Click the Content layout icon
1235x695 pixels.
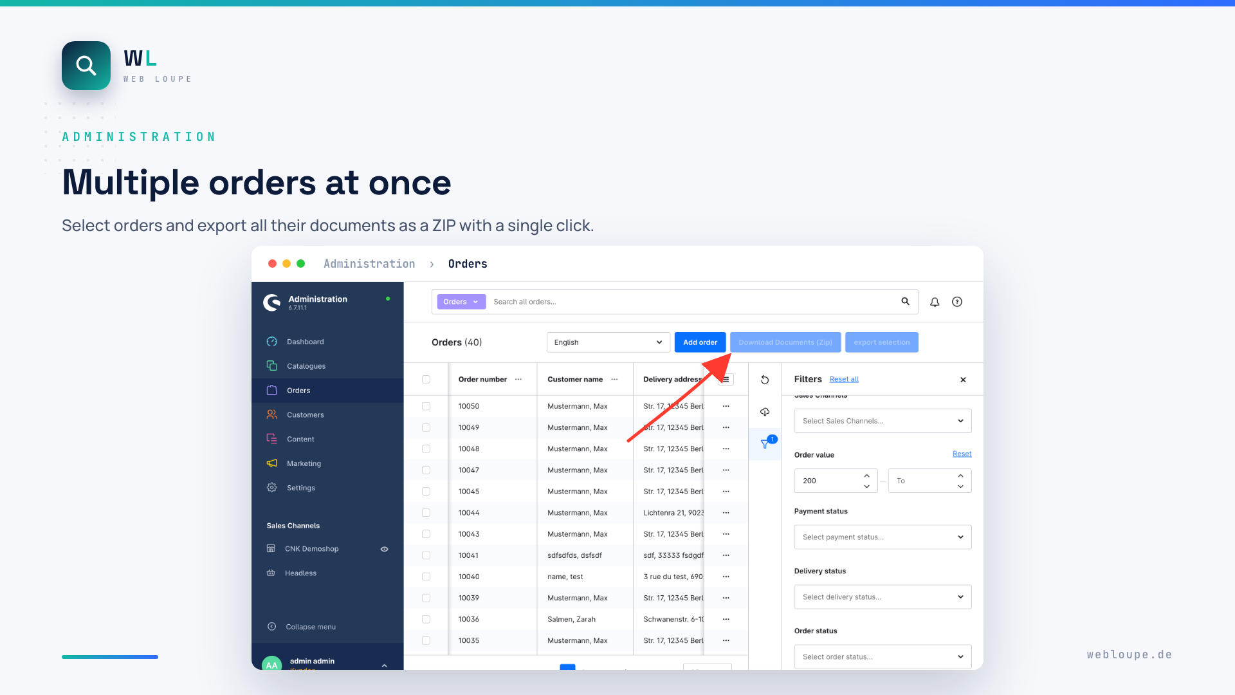(x=272, y=439)
